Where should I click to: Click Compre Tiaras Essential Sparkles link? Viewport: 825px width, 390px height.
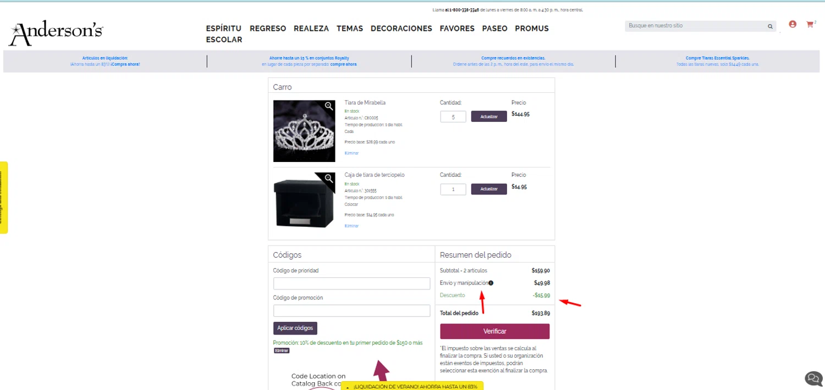(x=717, y=58)
